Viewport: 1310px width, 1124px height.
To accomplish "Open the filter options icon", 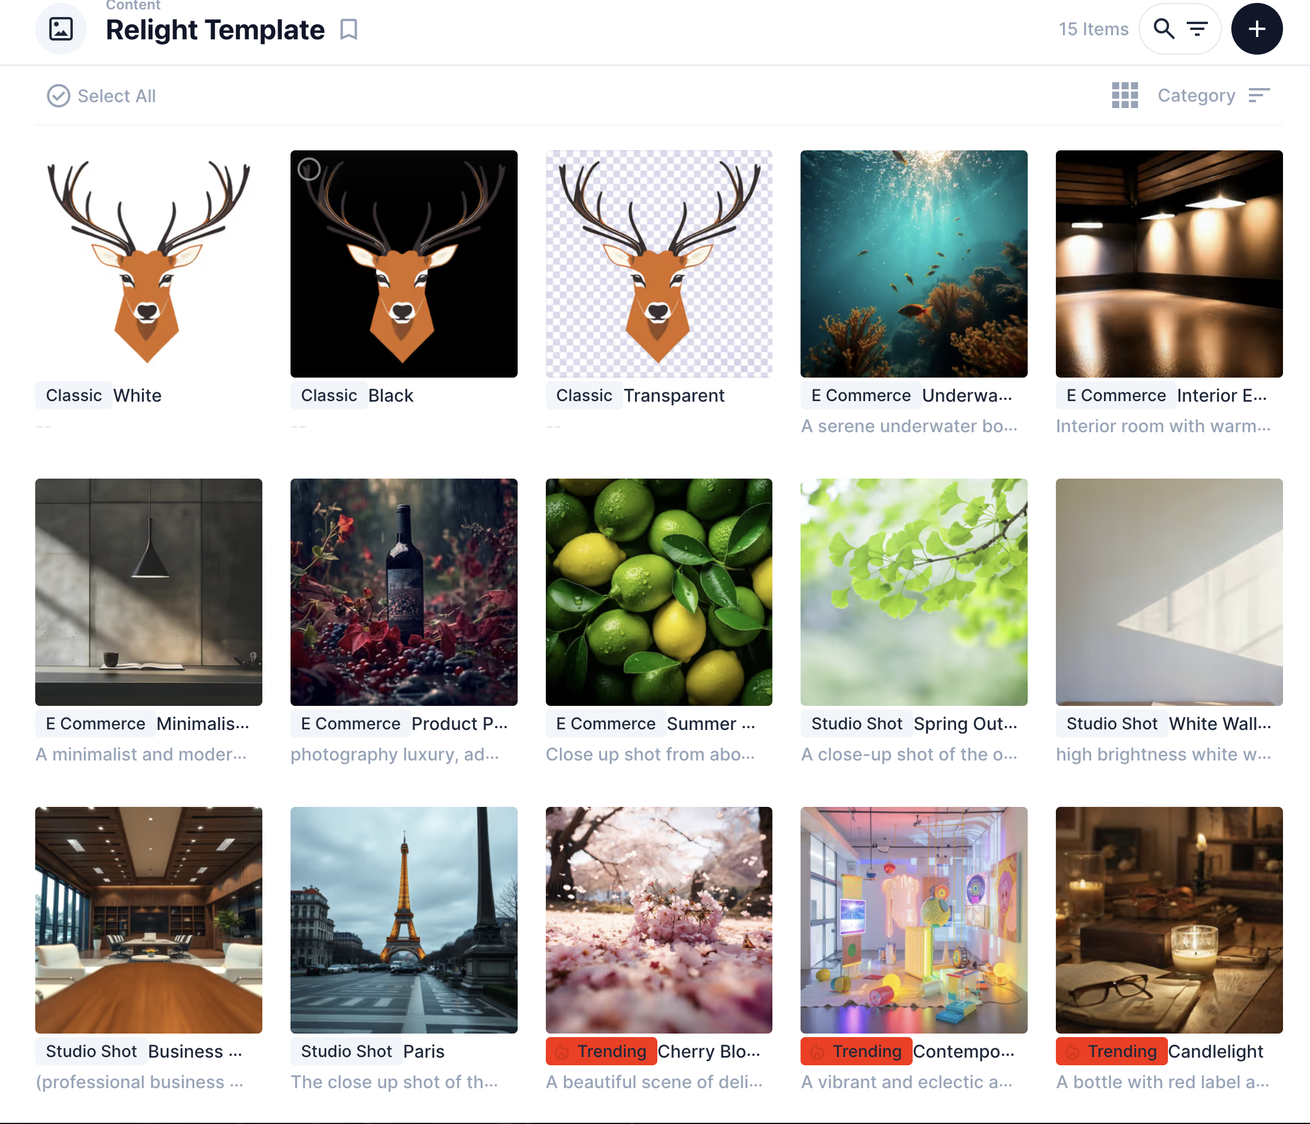I will coord(1197,29).
